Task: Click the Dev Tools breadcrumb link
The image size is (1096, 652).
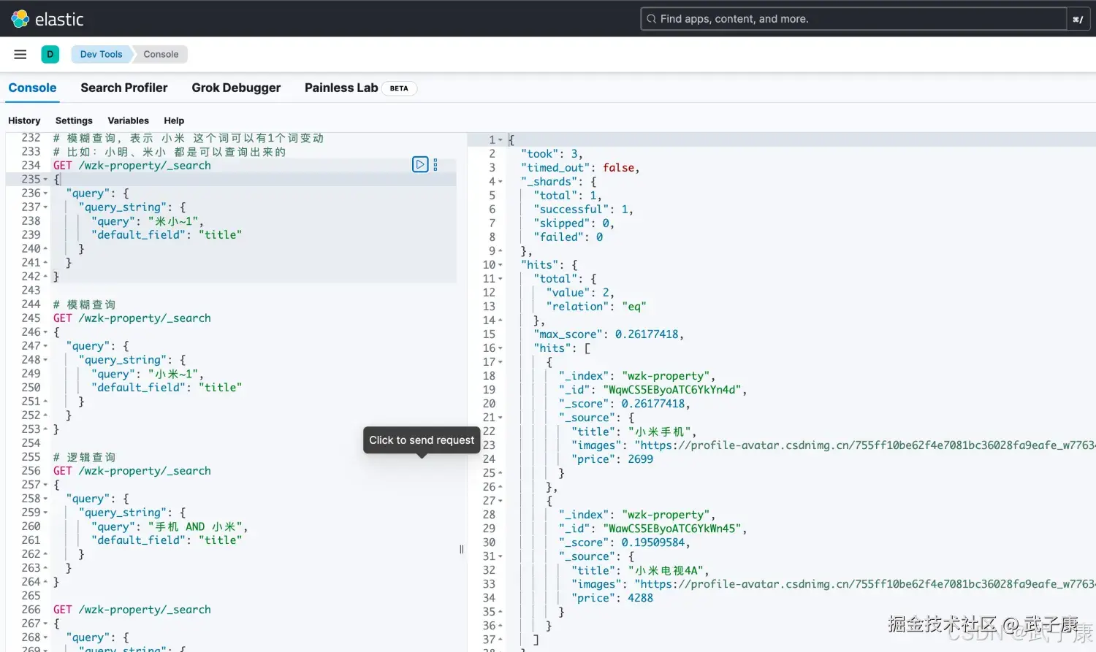Action: [x=101, y=54]
